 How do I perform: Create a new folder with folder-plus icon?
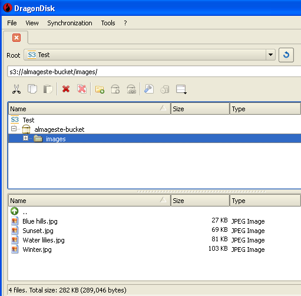[x=100, y=89]
